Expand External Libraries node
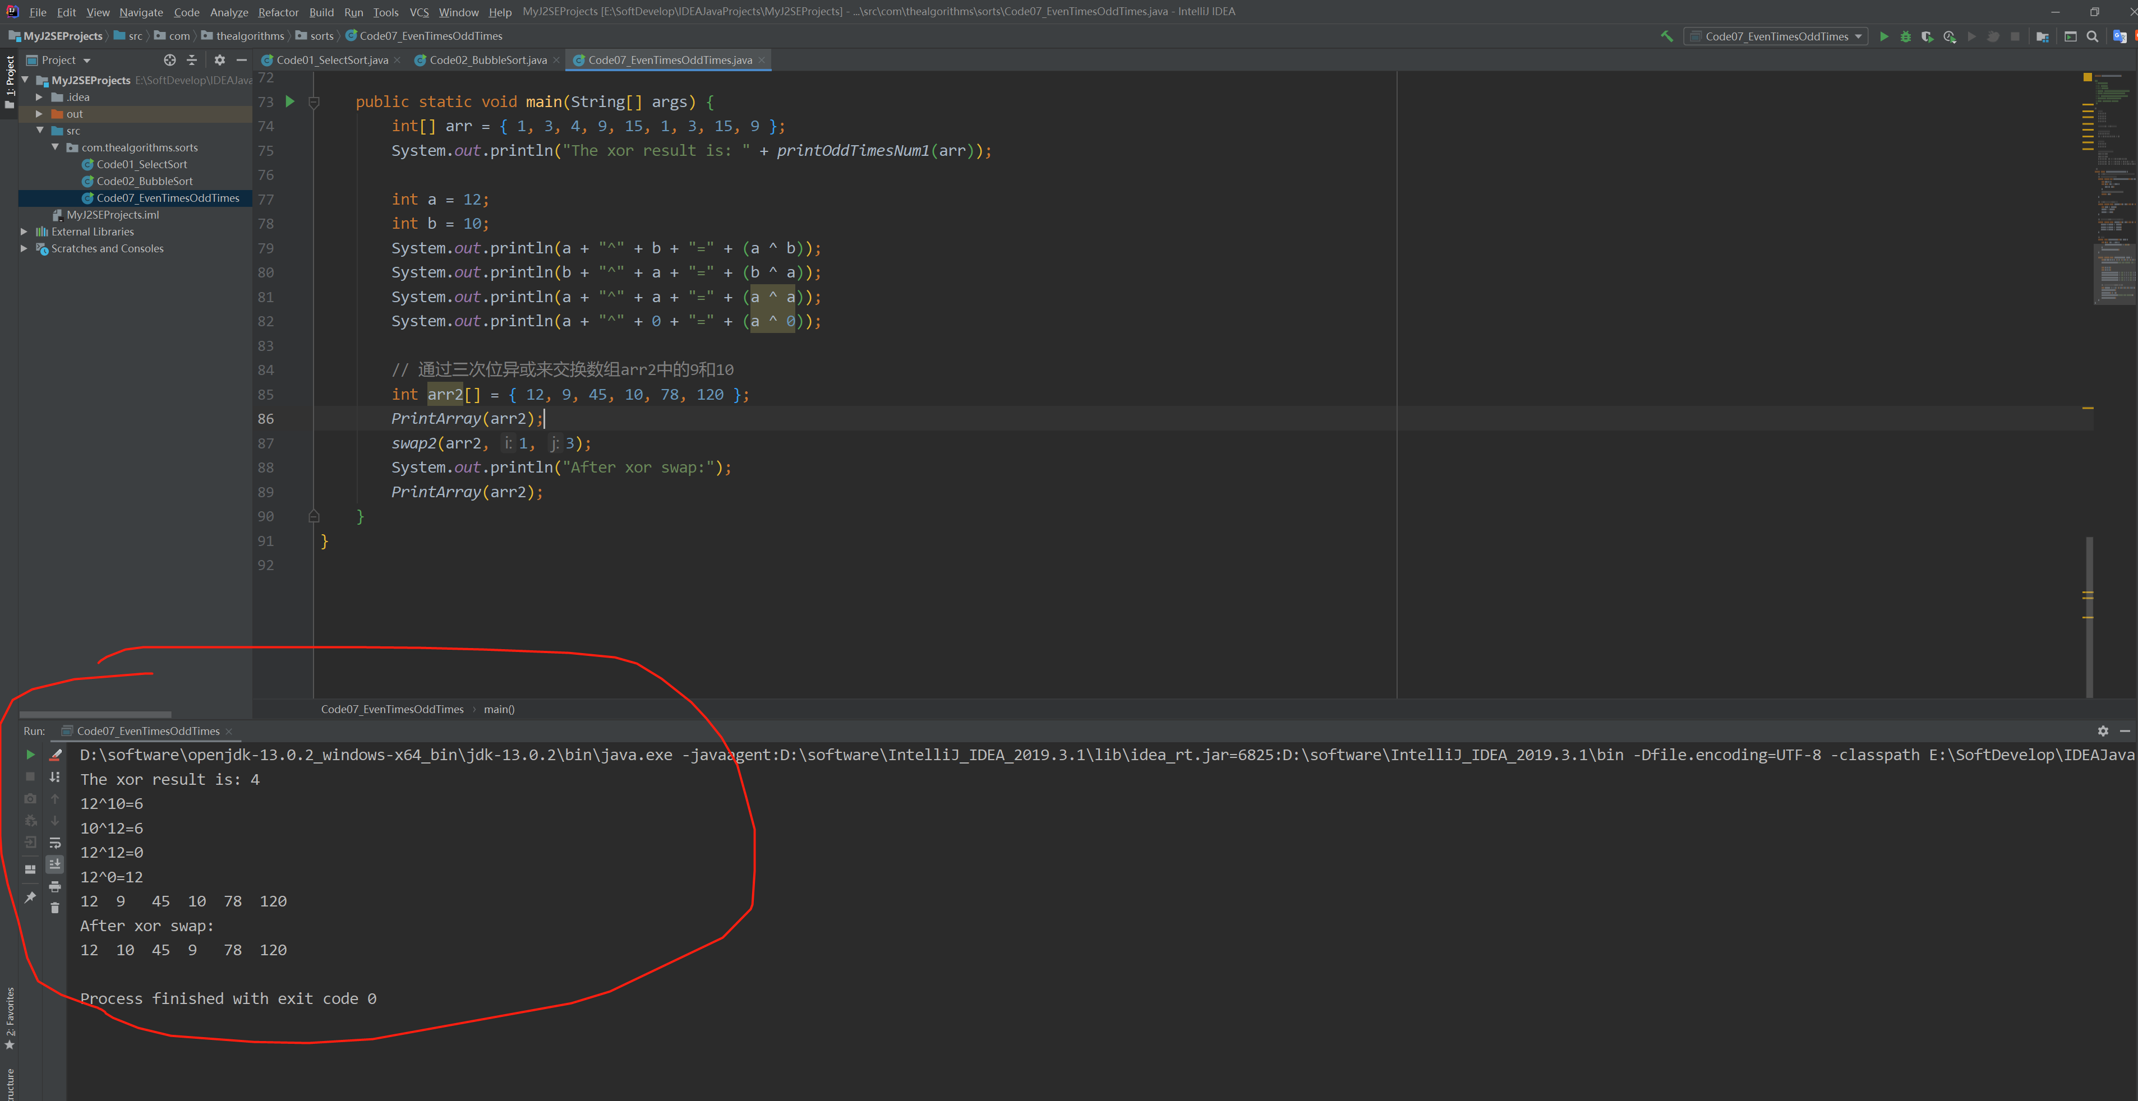This screenshot has width=2138, height=1101. pos(24,232)
